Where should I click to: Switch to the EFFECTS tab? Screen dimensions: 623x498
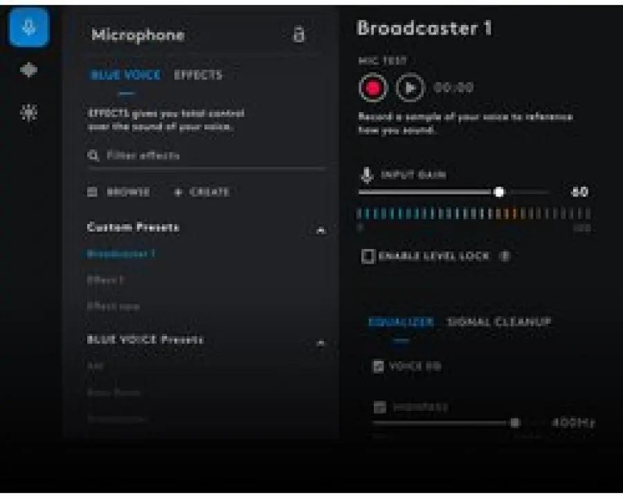198,75
